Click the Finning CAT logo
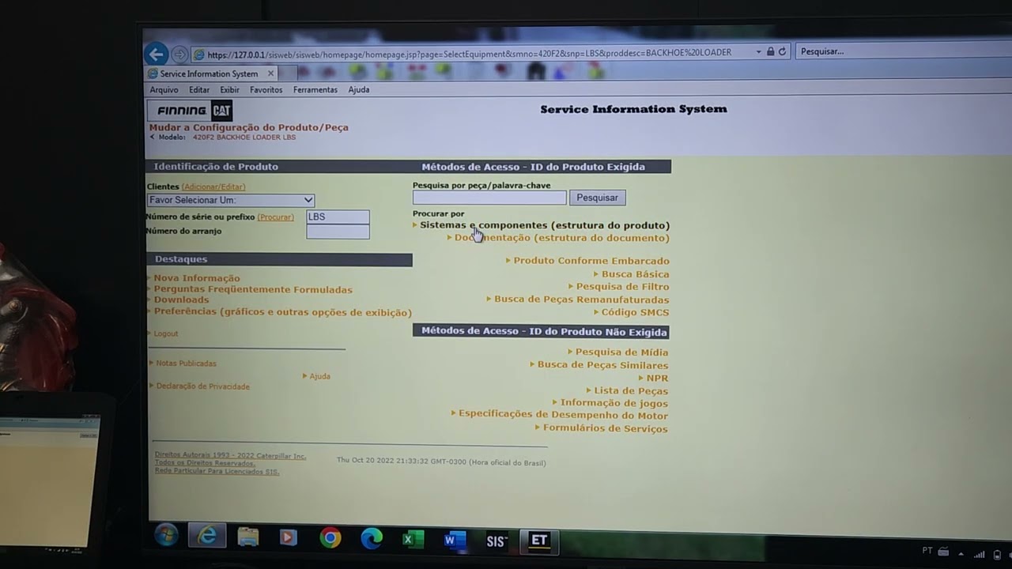 [190, 111]
